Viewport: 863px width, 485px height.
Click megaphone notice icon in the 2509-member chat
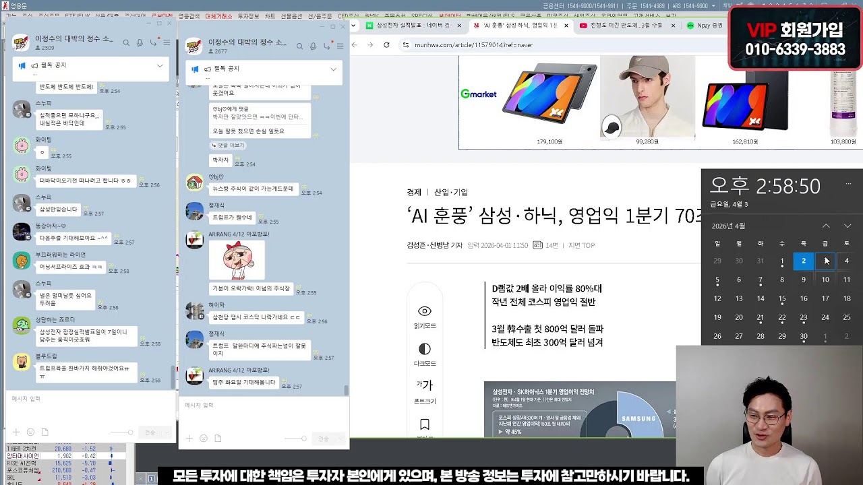(22, 65)
